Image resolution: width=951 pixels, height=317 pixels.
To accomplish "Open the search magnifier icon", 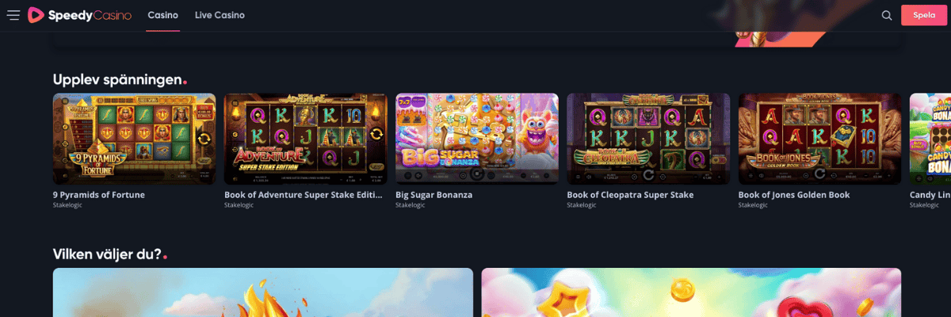I will 887,15.
